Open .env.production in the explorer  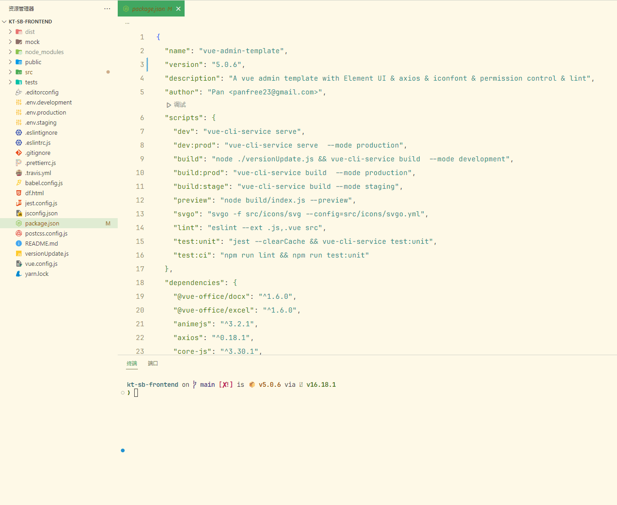pyautogui.click(x=46, y=112)
